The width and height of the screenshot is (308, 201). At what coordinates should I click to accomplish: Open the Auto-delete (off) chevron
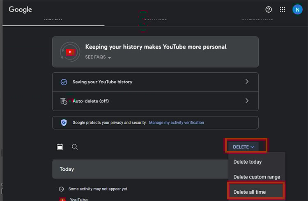[247, 101]
